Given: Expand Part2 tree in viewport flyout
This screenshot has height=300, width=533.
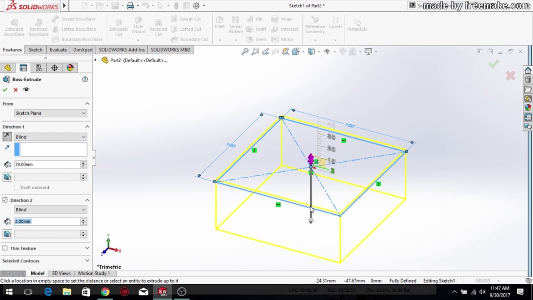Looking at the screenshot, I should tap(95, 60).
